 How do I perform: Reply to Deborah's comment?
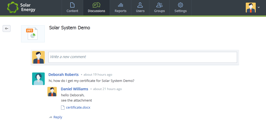pyautogui.click(x=56, y=117)
